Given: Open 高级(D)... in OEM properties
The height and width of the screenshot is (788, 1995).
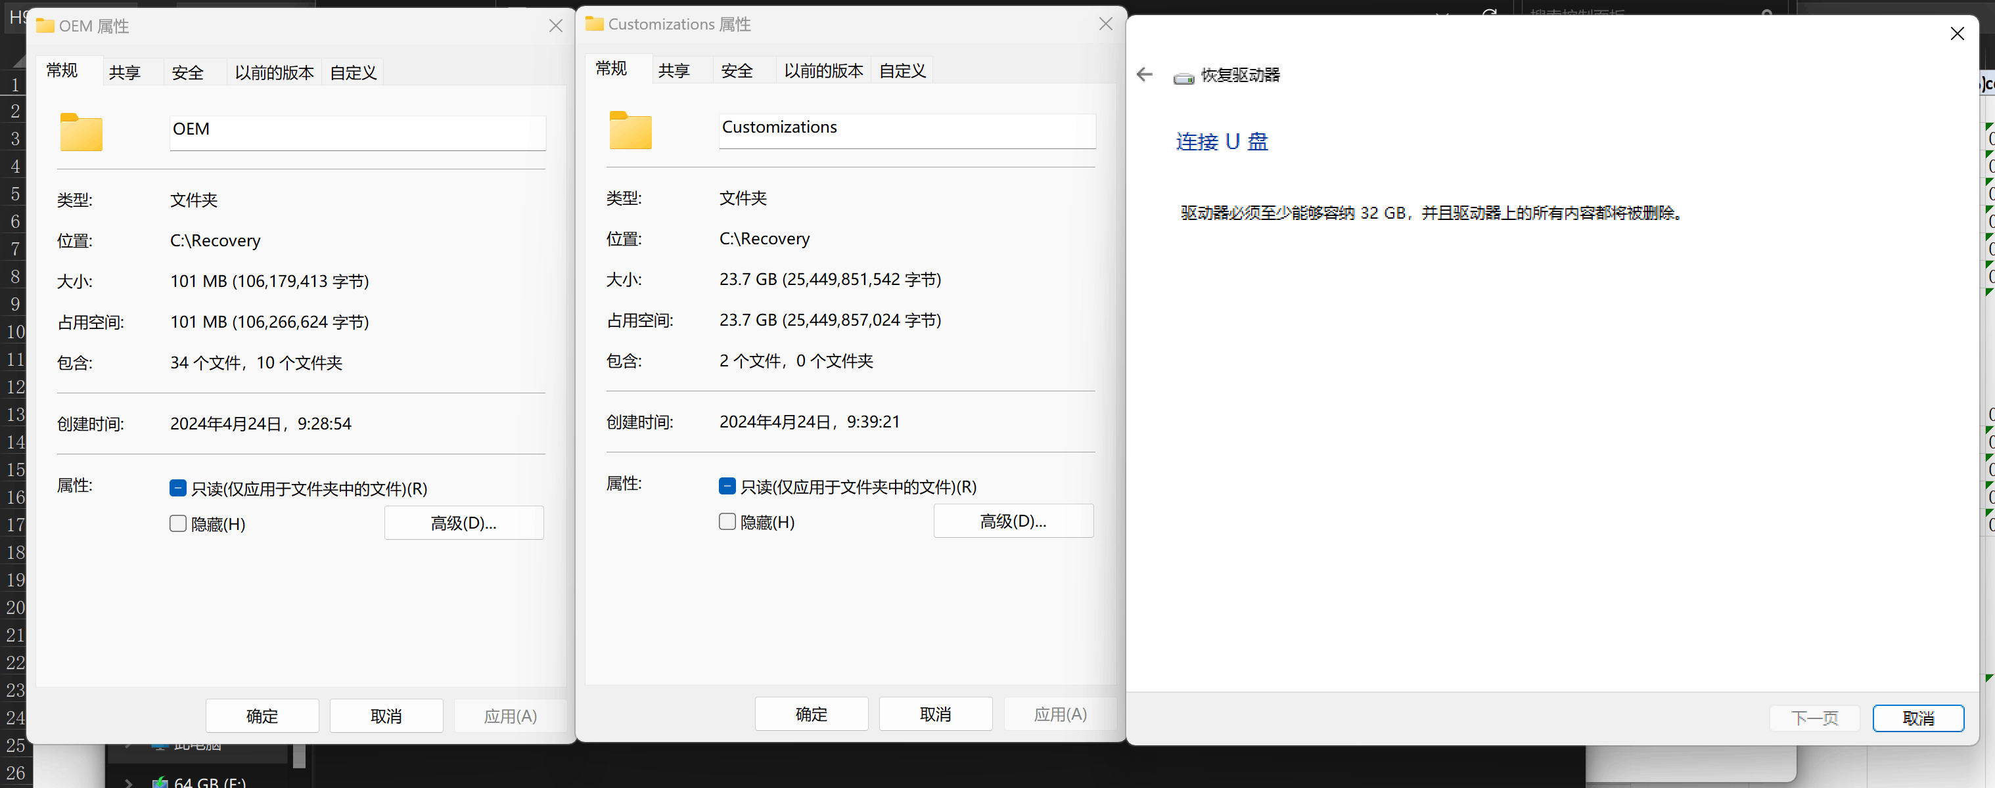Looking at the screenshot, I should 463,523.
